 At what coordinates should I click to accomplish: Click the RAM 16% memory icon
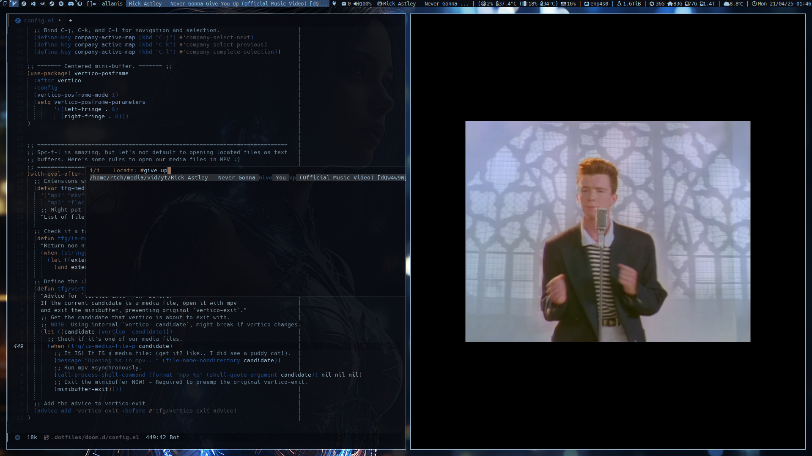(x=563, y=4)
